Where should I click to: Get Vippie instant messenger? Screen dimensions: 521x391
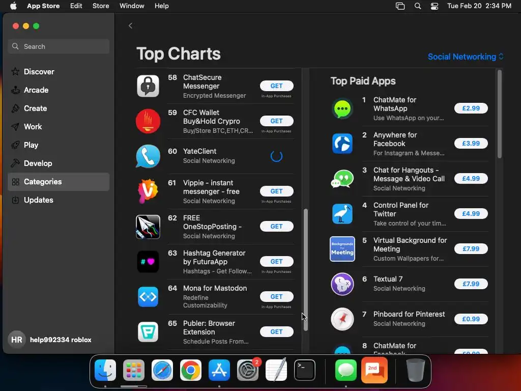coord(276,191)
